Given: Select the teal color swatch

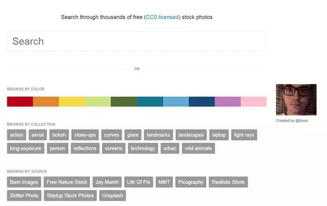Looking at the screenshot, I should [150, 102].
